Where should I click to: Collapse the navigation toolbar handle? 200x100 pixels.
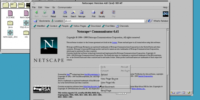pos(31,14)
